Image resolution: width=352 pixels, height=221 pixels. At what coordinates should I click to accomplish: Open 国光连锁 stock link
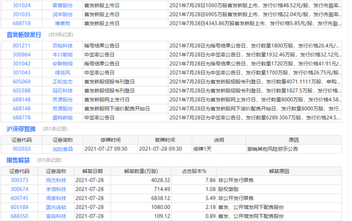point(56,207)
